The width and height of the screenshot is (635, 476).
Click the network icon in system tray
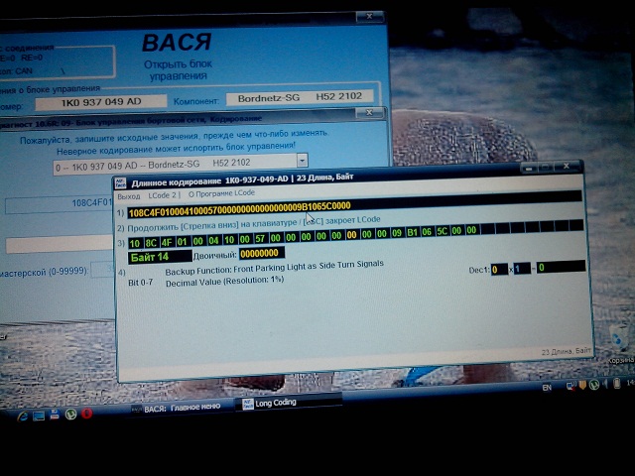571,386
